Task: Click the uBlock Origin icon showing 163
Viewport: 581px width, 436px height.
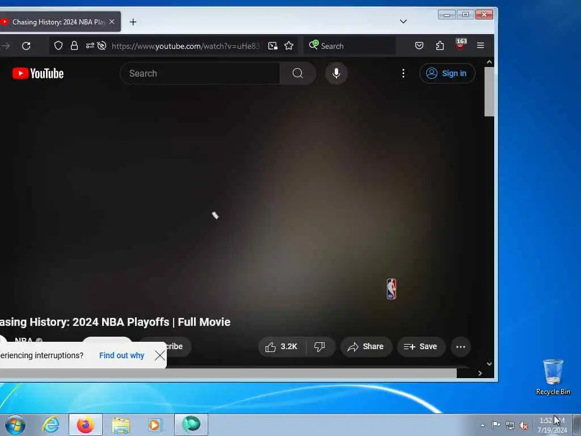Action: pyautogui.click(x=461, y=44)
